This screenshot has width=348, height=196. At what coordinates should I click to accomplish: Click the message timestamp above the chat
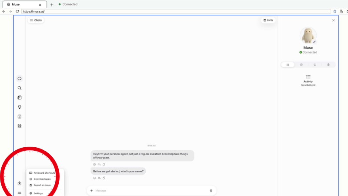tap(151, 146)
